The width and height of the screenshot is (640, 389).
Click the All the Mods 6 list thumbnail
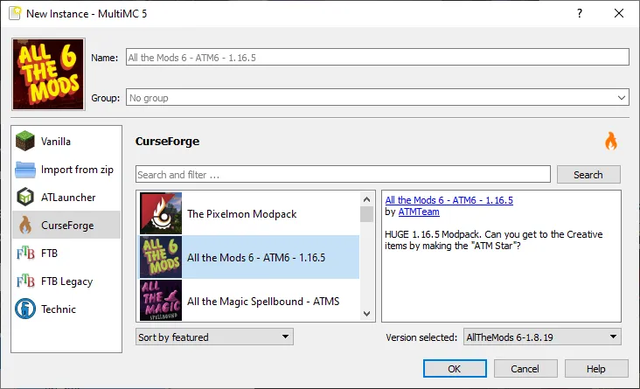pyautogui.click(x=161, y=257)
